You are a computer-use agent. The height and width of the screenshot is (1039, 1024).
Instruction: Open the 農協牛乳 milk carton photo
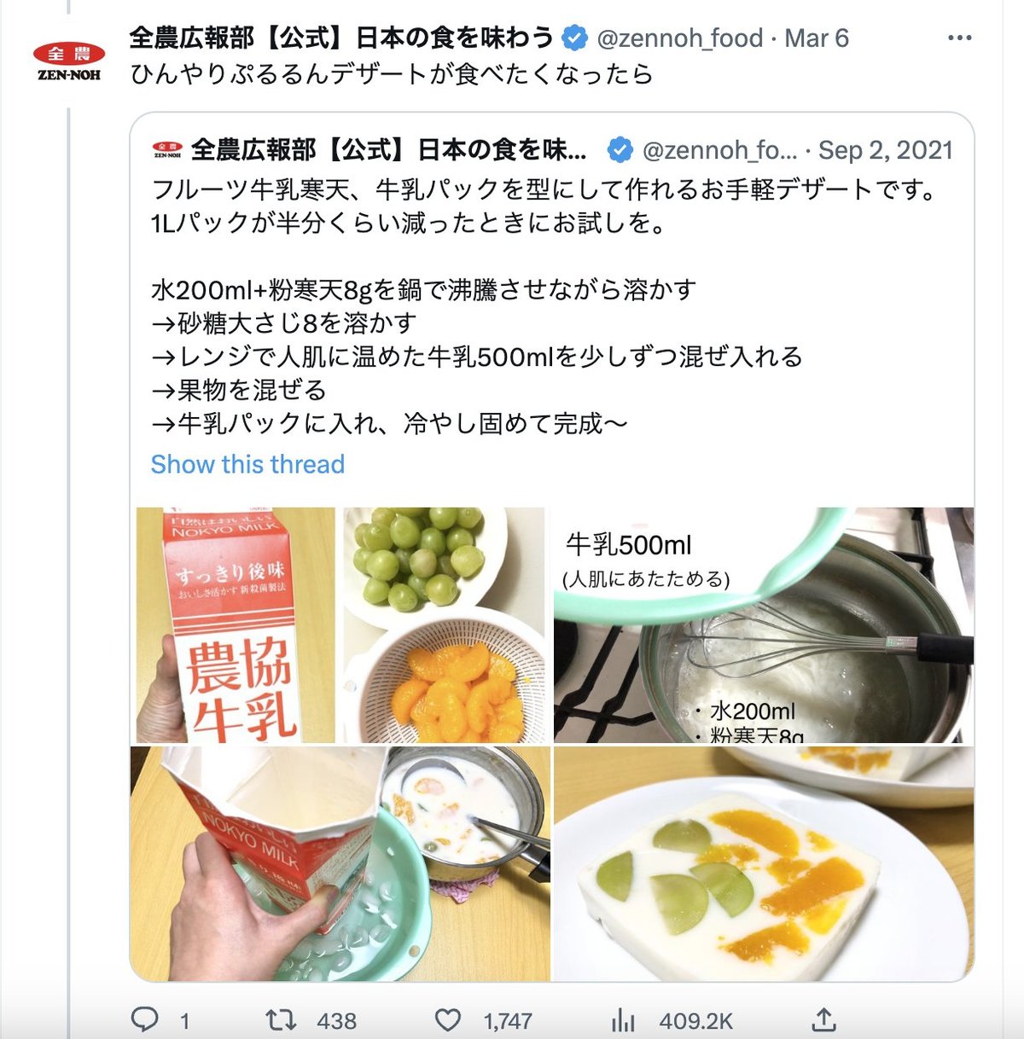[236, 624]
